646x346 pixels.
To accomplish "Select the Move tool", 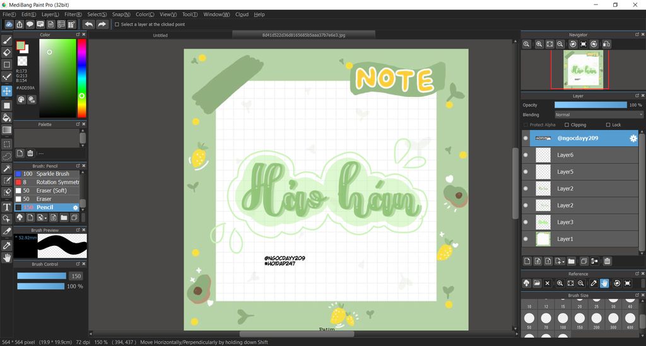I will click(6, 91).
